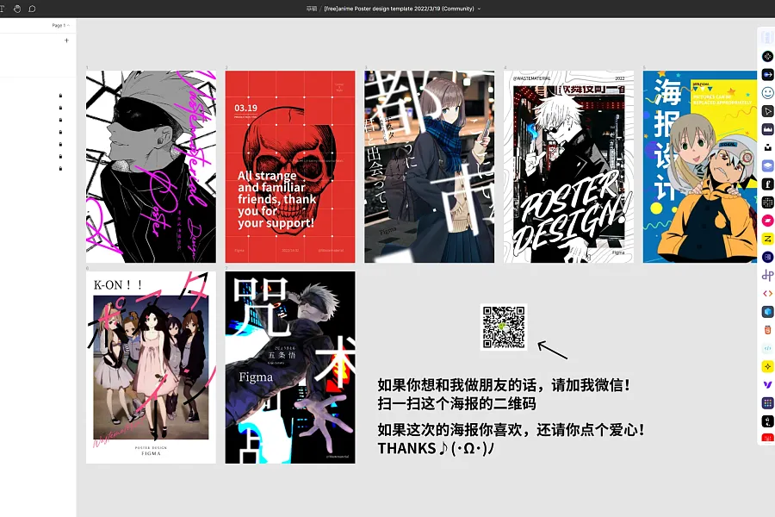Open the dark crown-shaped plugin icon
Viewport: 775px width, 517px height.
(767, 129)
